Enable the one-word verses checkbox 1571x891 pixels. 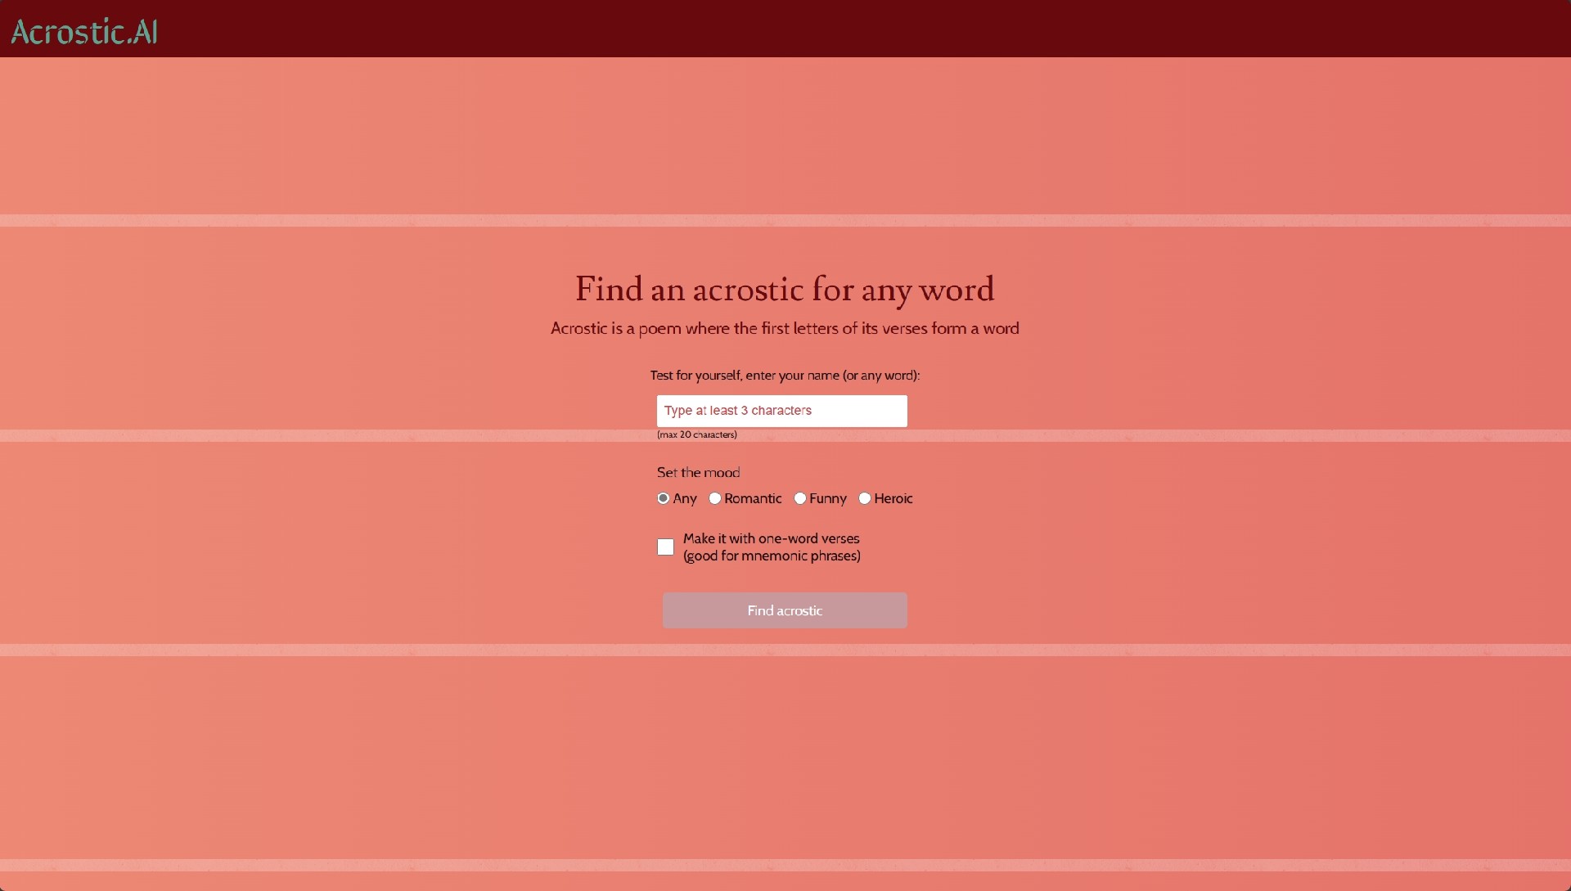(x=665, y=547)
